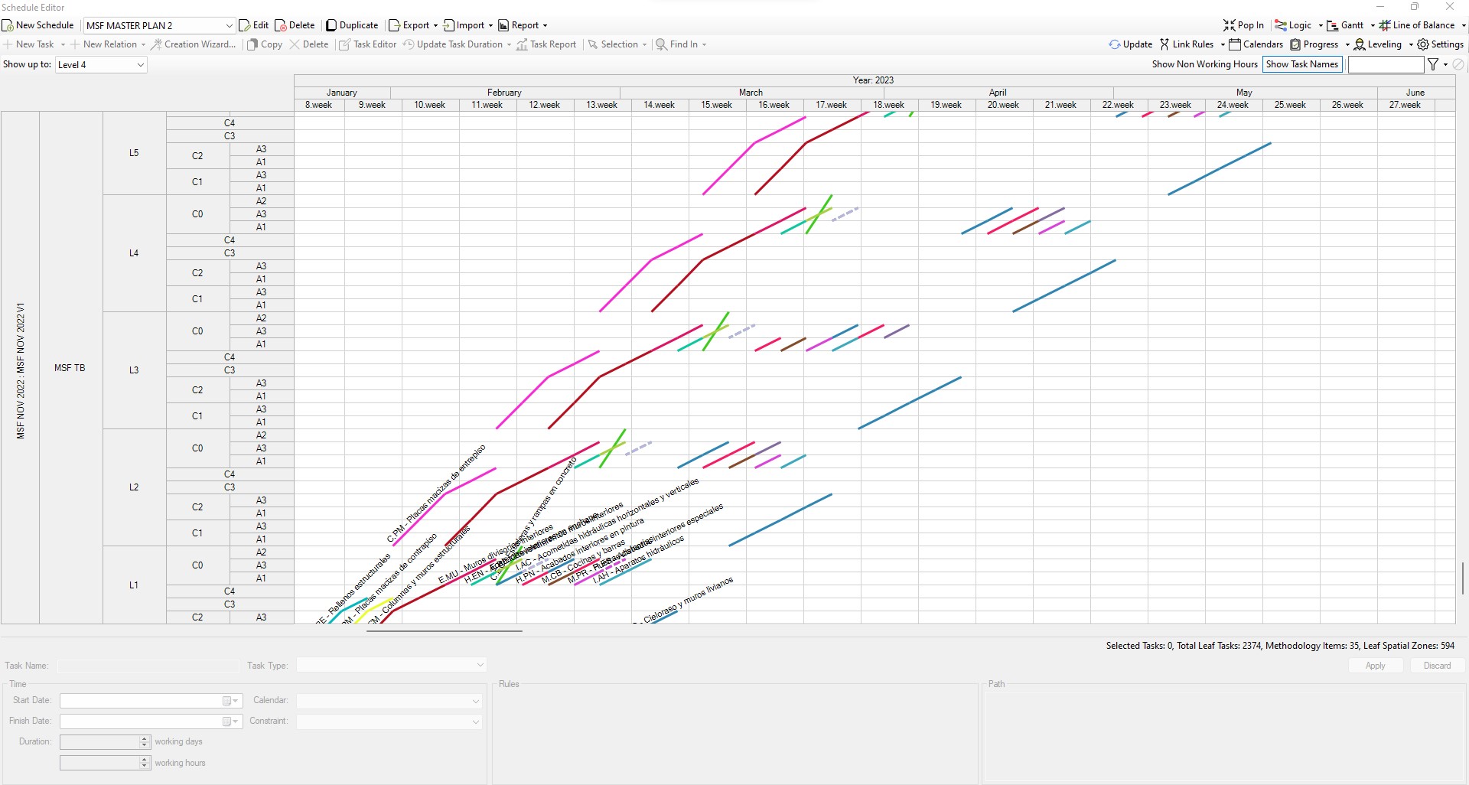Expand the Gantt dropdown arrow
The height and width of the screenshot is (785, 1469).
[x=1373, y=25]
